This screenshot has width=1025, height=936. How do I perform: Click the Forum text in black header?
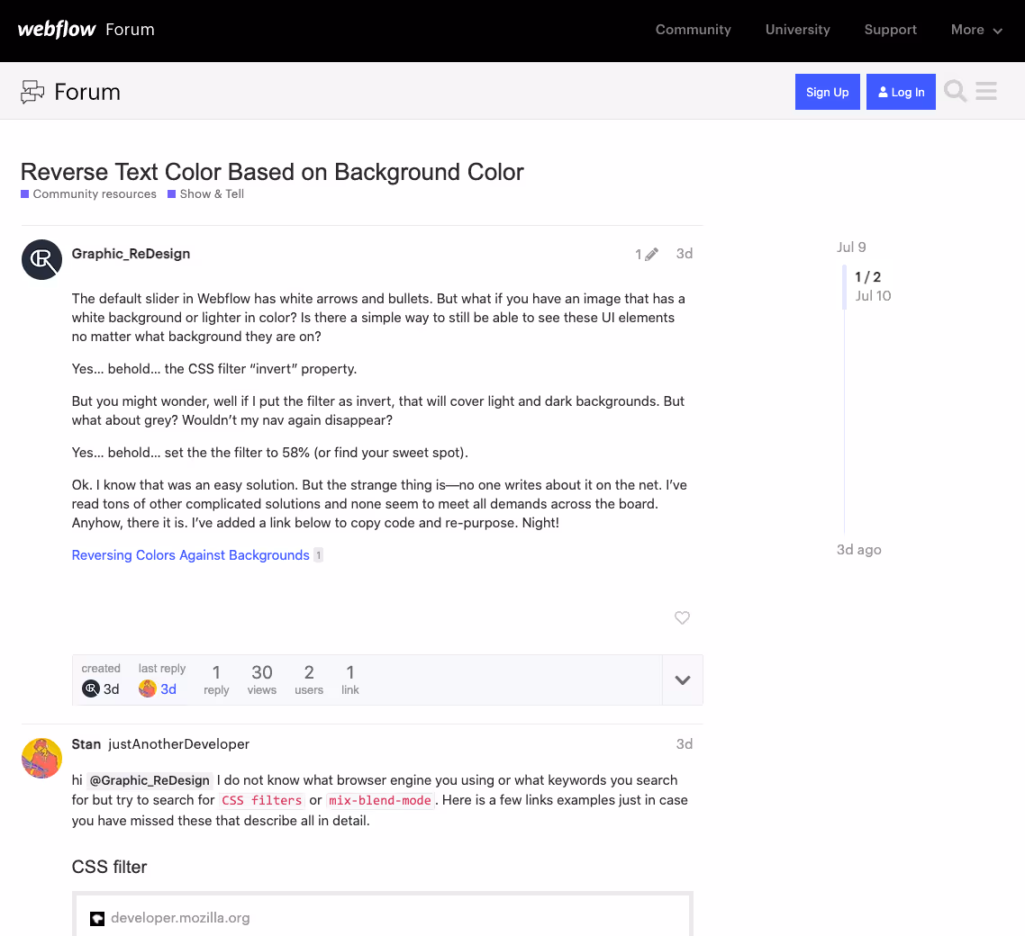(130, 30)
